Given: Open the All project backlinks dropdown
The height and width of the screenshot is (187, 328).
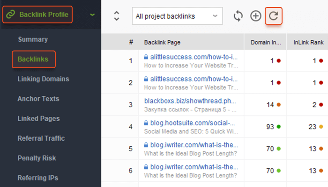Looking at the screenshot, I should click(x=177, y=16).
